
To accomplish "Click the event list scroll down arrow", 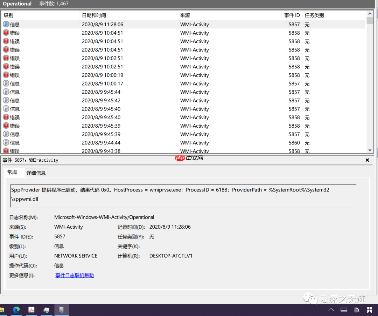I will (x=370, y=150).
